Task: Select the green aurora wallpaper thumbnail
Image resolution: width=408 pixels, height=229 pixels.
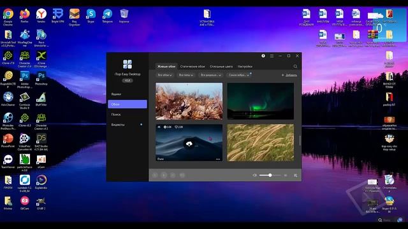Action: [261, 101]
